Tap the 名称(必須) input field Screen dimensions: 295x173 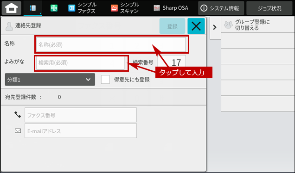tap(111, 44)
